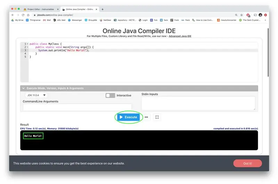Open the Advanced Java IDE link
Viewport: 278px width, 184px height.
(180, 36)
